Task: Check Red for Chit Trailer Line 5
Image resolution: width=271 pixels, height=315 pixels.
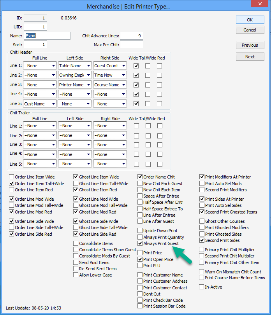Action: tap(160, 164)
